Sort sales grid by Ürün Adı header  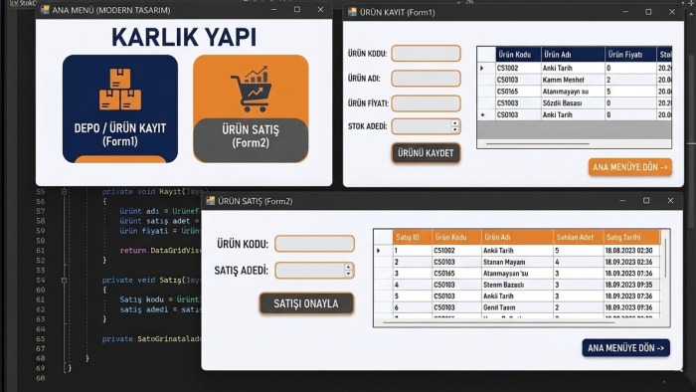point(518,237)
